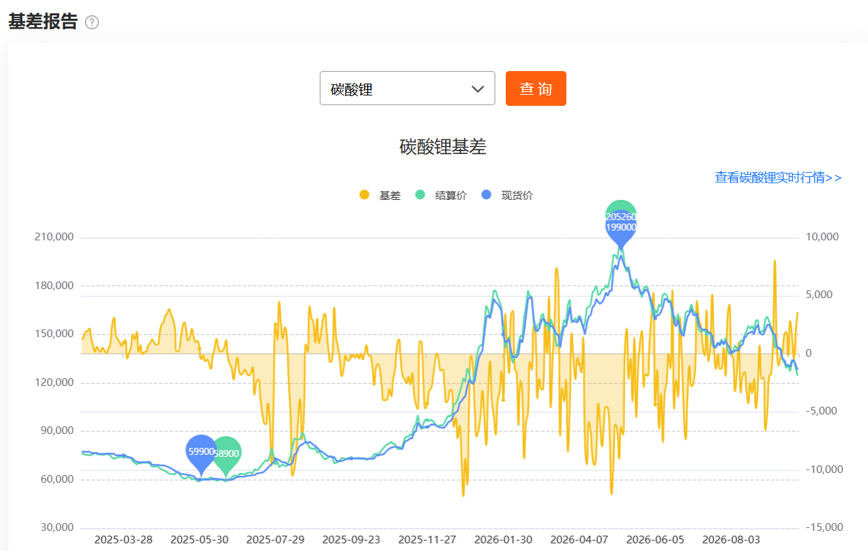The image size is (868, 551).
Task: Click the 210,000 left axis value
Action: [54, 237]
